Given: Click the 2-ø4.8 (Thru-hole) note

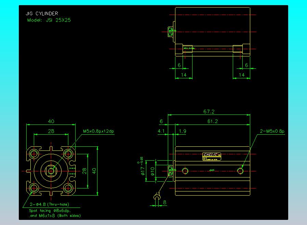Looking at the screenshot, I should 49,204.
